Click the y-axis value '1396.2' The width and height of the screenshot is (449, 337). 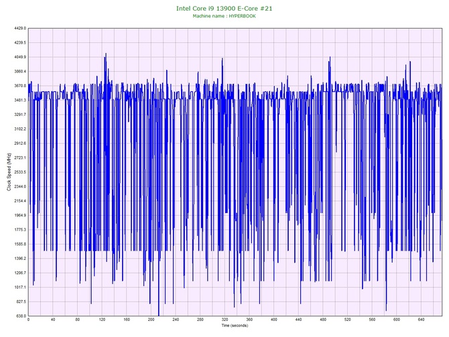[20, 259]
